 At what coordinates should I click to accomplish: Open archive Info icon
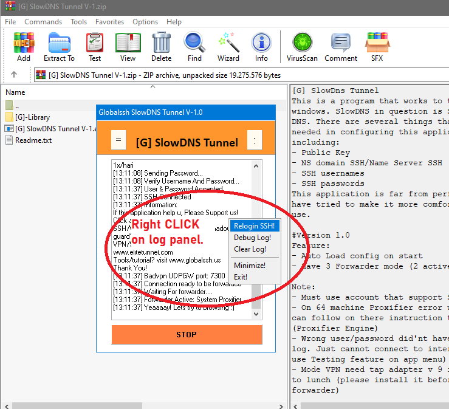pos(261,43)
